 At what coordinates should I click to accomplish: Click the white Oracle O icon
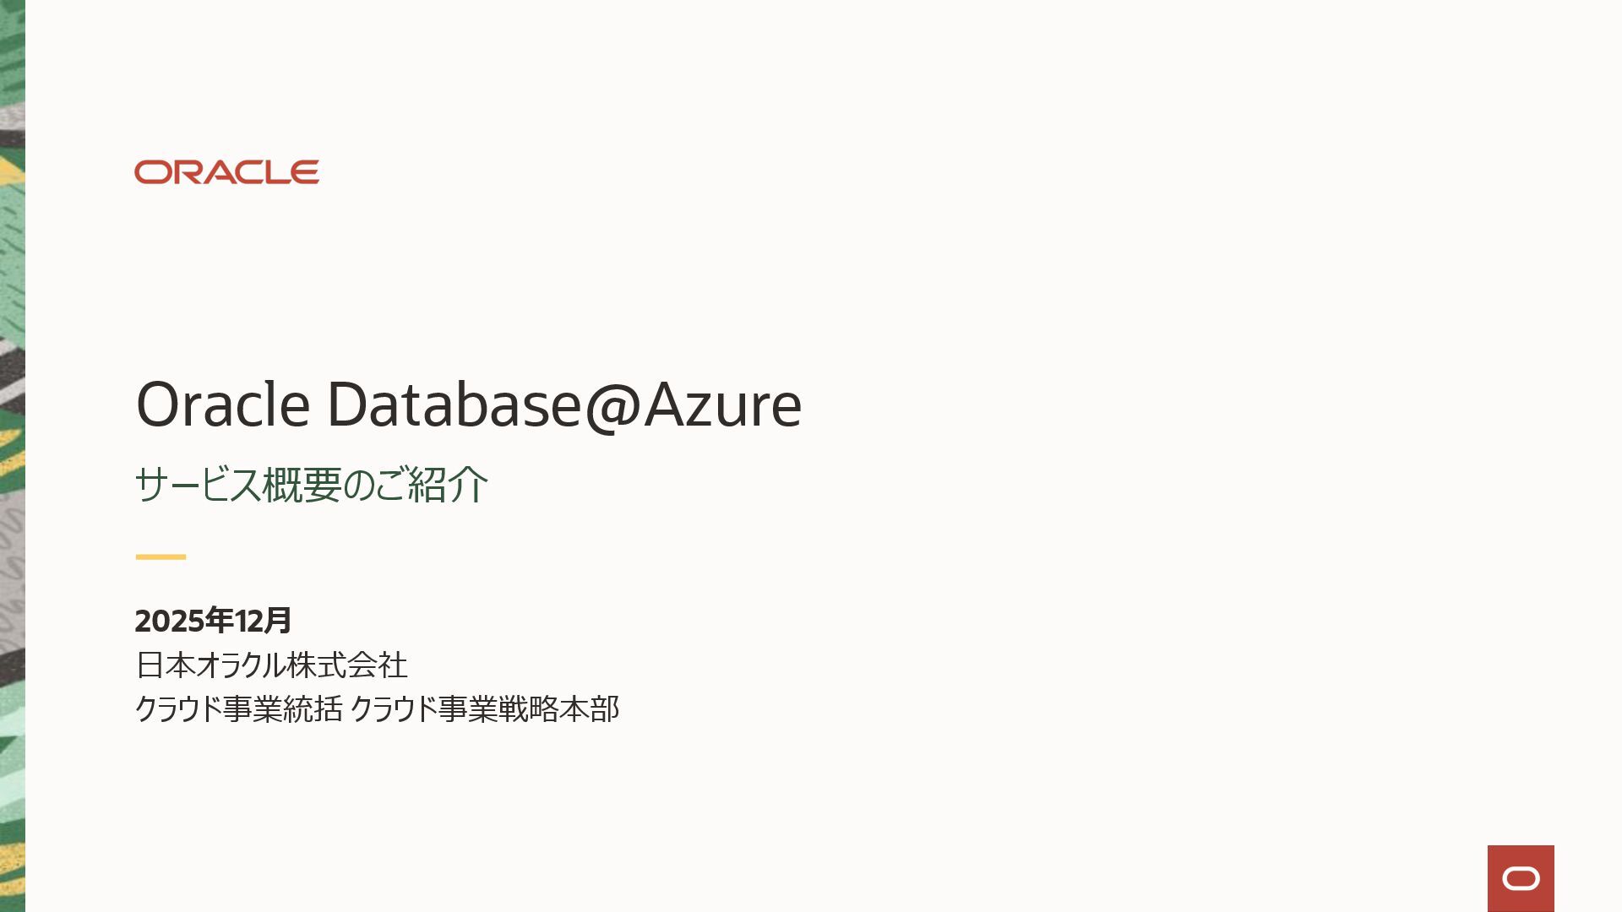1521,879
